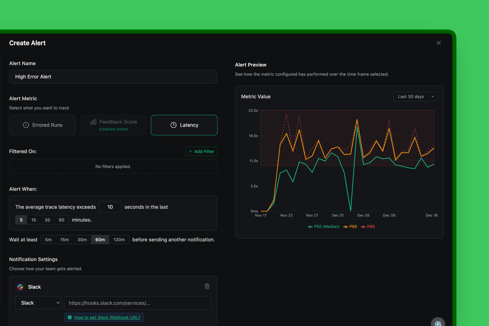Toggle P50 (Median) legend series

click(323, 226)
